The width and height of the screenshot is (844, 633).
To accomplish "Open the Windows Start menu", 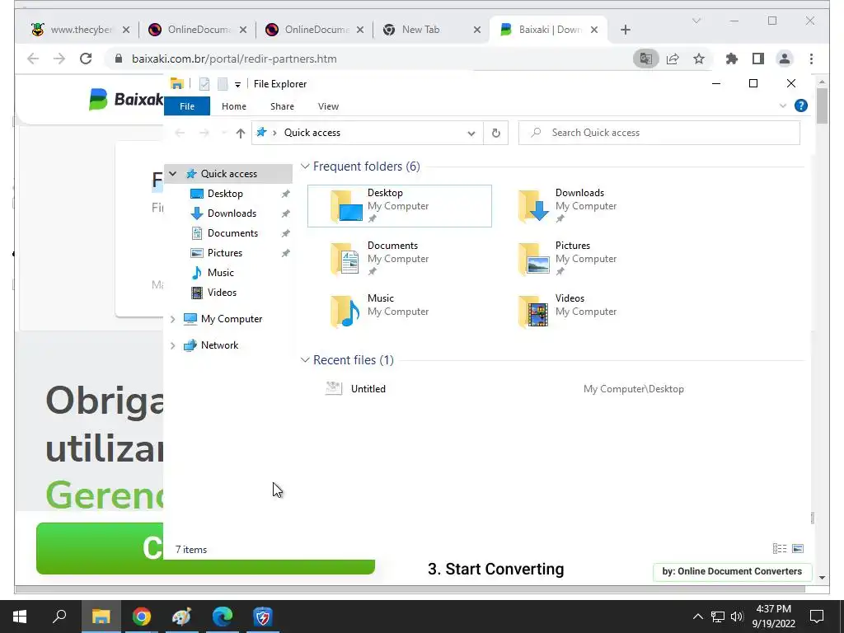I will click(20, 617).
